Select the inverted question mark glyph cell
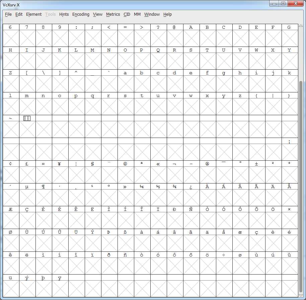 [192, 195]
